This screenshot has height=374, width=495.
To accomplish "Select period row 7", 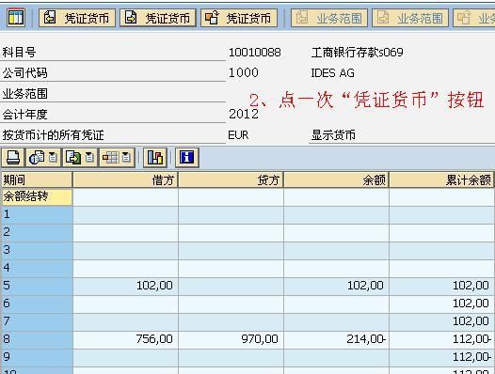I will [x=37, y=321].
